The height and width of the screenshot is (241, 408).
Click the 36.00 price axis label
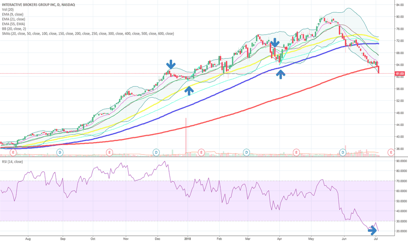click(x=399, y=149)
